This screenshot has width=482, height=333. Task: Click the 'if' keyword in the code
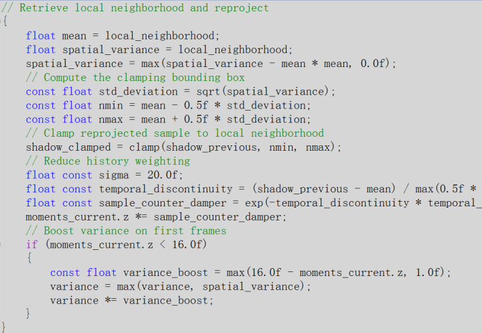tap(31, 245)
